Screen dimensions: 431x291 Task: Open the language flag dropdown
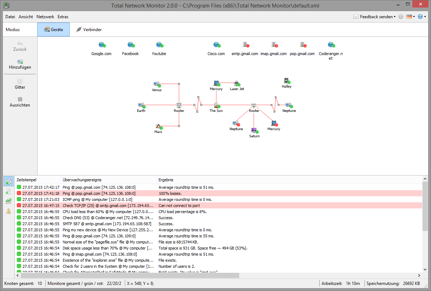411,17
